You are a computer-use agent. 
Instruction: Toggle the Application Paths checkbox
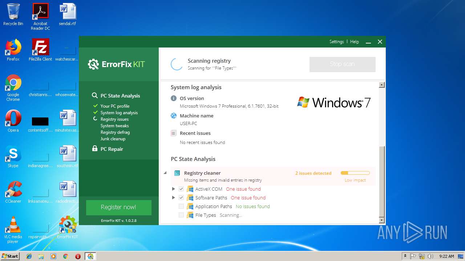tap(181, 206)
